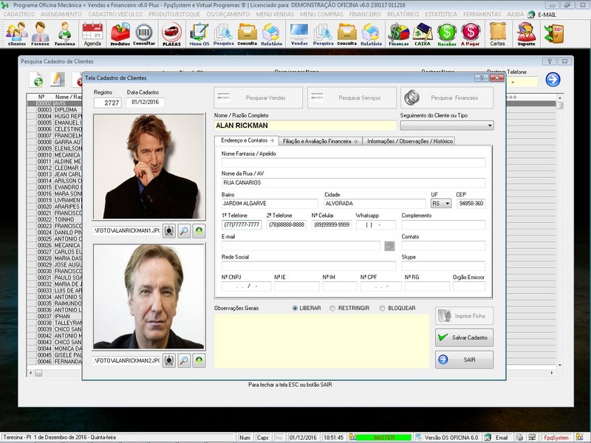Image resolution: width=591 pixels, height=443 pixels.
Task: Click the Imprimir Ficha button
Action: [464, 316]
